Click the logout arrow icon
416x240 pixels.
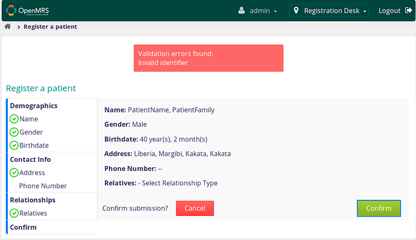coord(408,10)
